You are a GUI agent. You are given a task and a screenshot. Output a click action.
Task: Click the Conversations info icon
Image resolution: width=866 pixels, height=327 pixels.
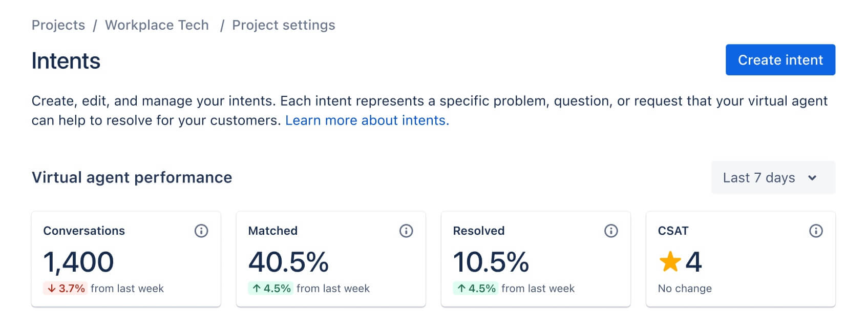(201, 231)
